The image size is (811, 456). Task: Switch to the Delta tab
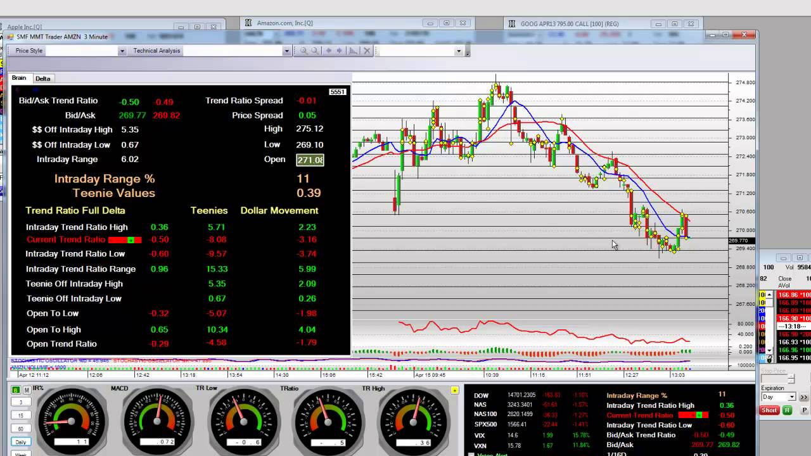42,79
